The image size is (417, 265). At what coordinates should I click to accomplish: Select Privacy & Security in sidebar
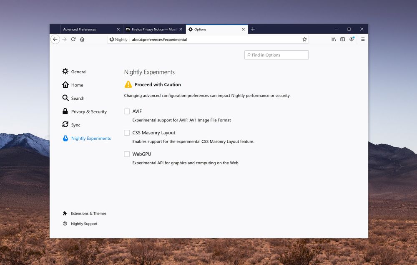[88, 111]
